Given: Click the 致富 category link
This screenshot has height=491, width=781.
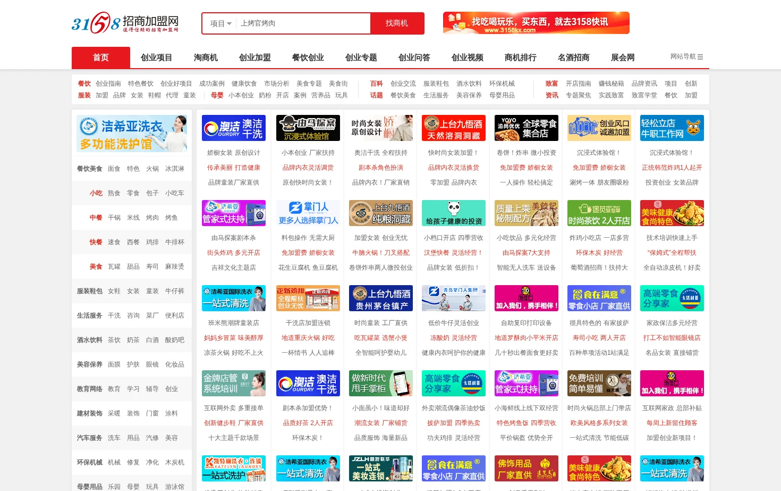Looking at the screenshot, I should pyautogui.click(x=552, y=84).
